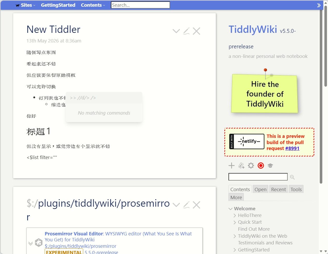Click the Netlify badge image
328x254 pixels.
247,141
